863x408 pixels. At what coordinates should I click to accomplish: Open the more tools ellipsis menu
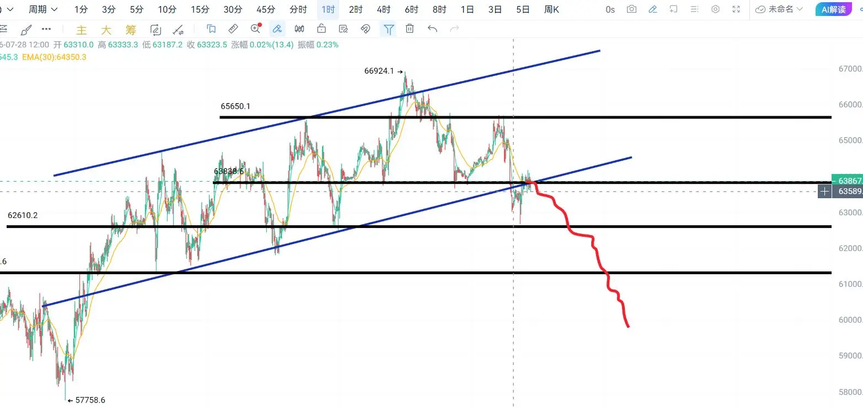point(46,29)
